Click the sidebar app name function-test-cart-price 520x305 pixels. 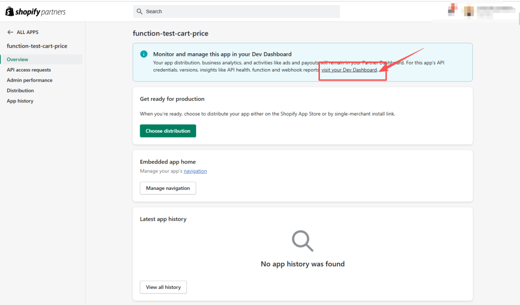[x=37, y=46]
